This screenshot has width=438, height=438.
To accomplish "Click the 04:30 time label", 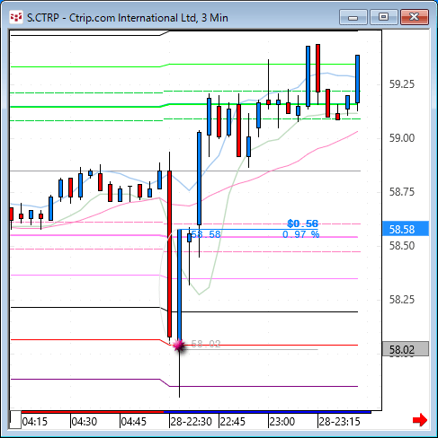I will [85, 422].
